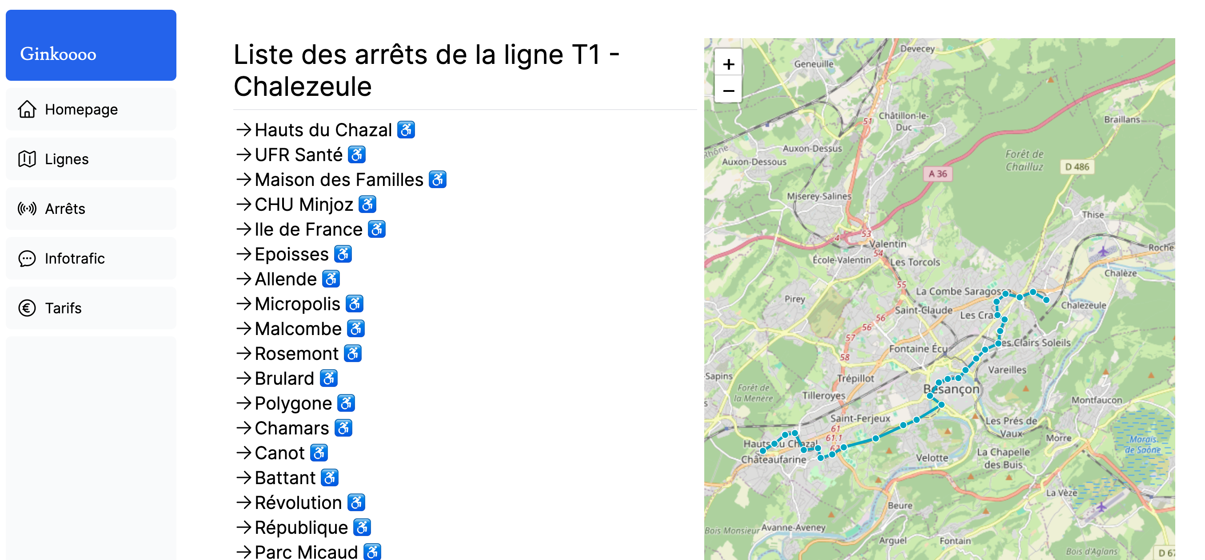This screenshot has height=560, width=1205.
Task: Click the map icon next to Lignes
Action: pos(28,159)
